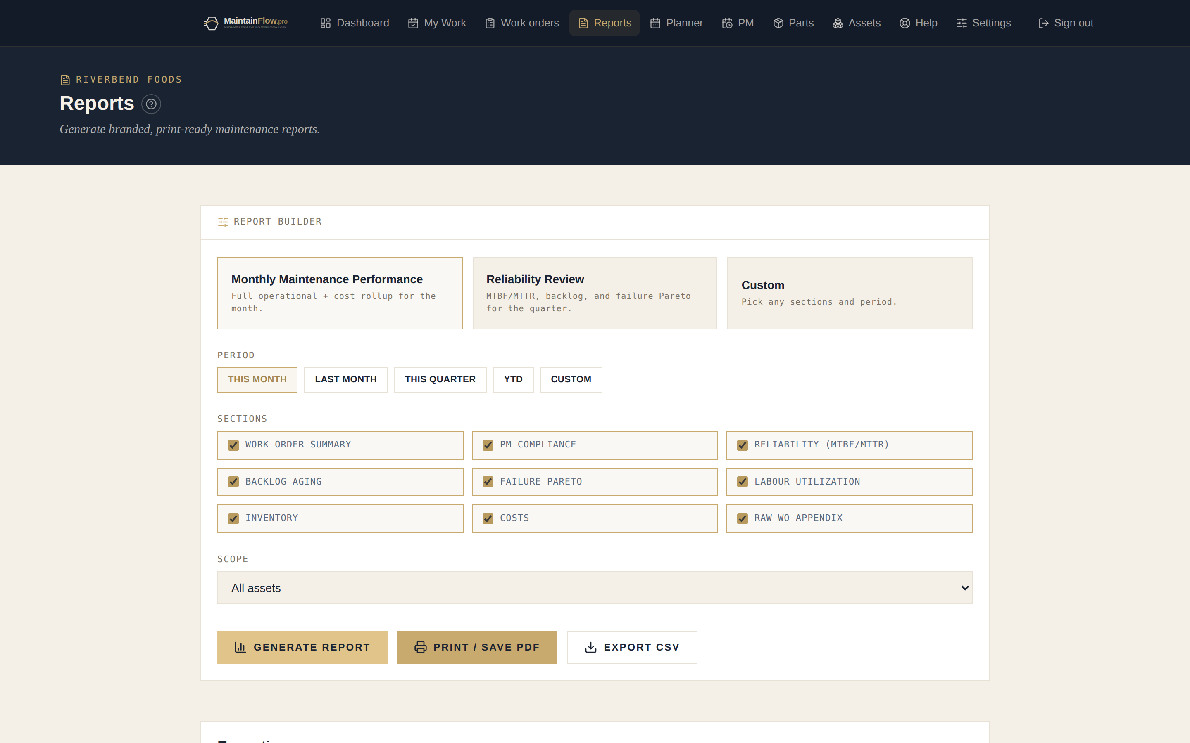Image resolution: width=1190 pixels, height=743 pixels.
Task: Navigate to Assets
Action: (856, 23)
